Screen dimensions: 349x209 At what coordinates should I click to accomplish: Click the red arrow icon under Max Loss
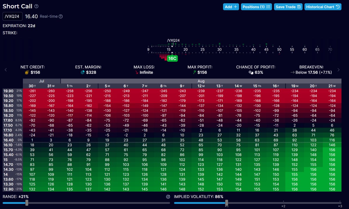pos(137,72)
